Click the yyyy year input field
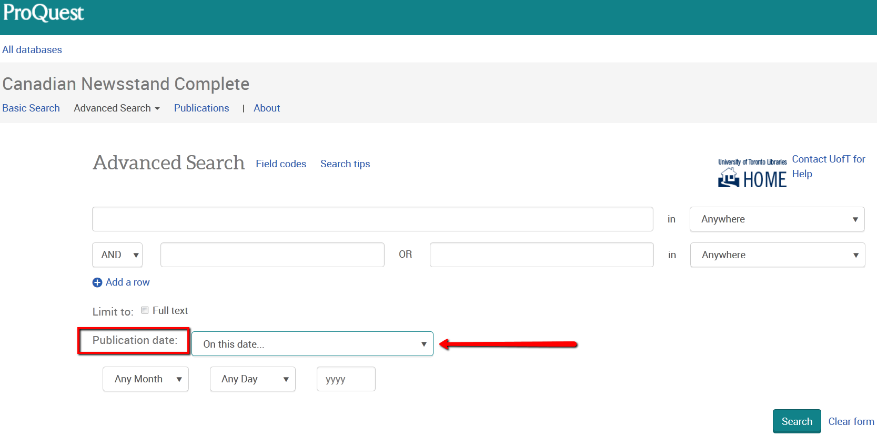 [x=346, y=379]
